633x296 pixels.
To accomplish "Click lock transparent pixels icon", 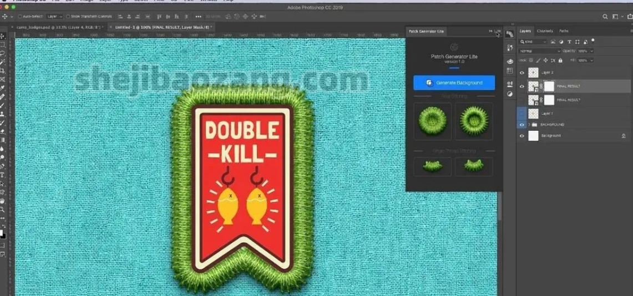I will (x=531, y=60).
